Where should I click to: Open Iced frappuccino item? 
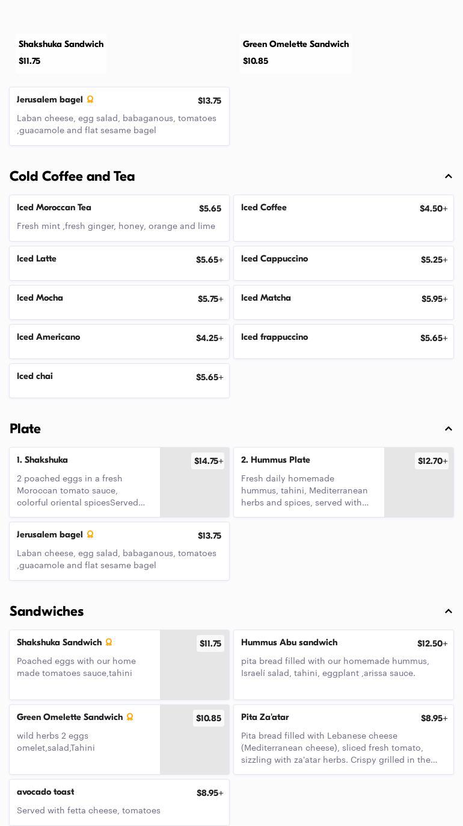point(343,341)
